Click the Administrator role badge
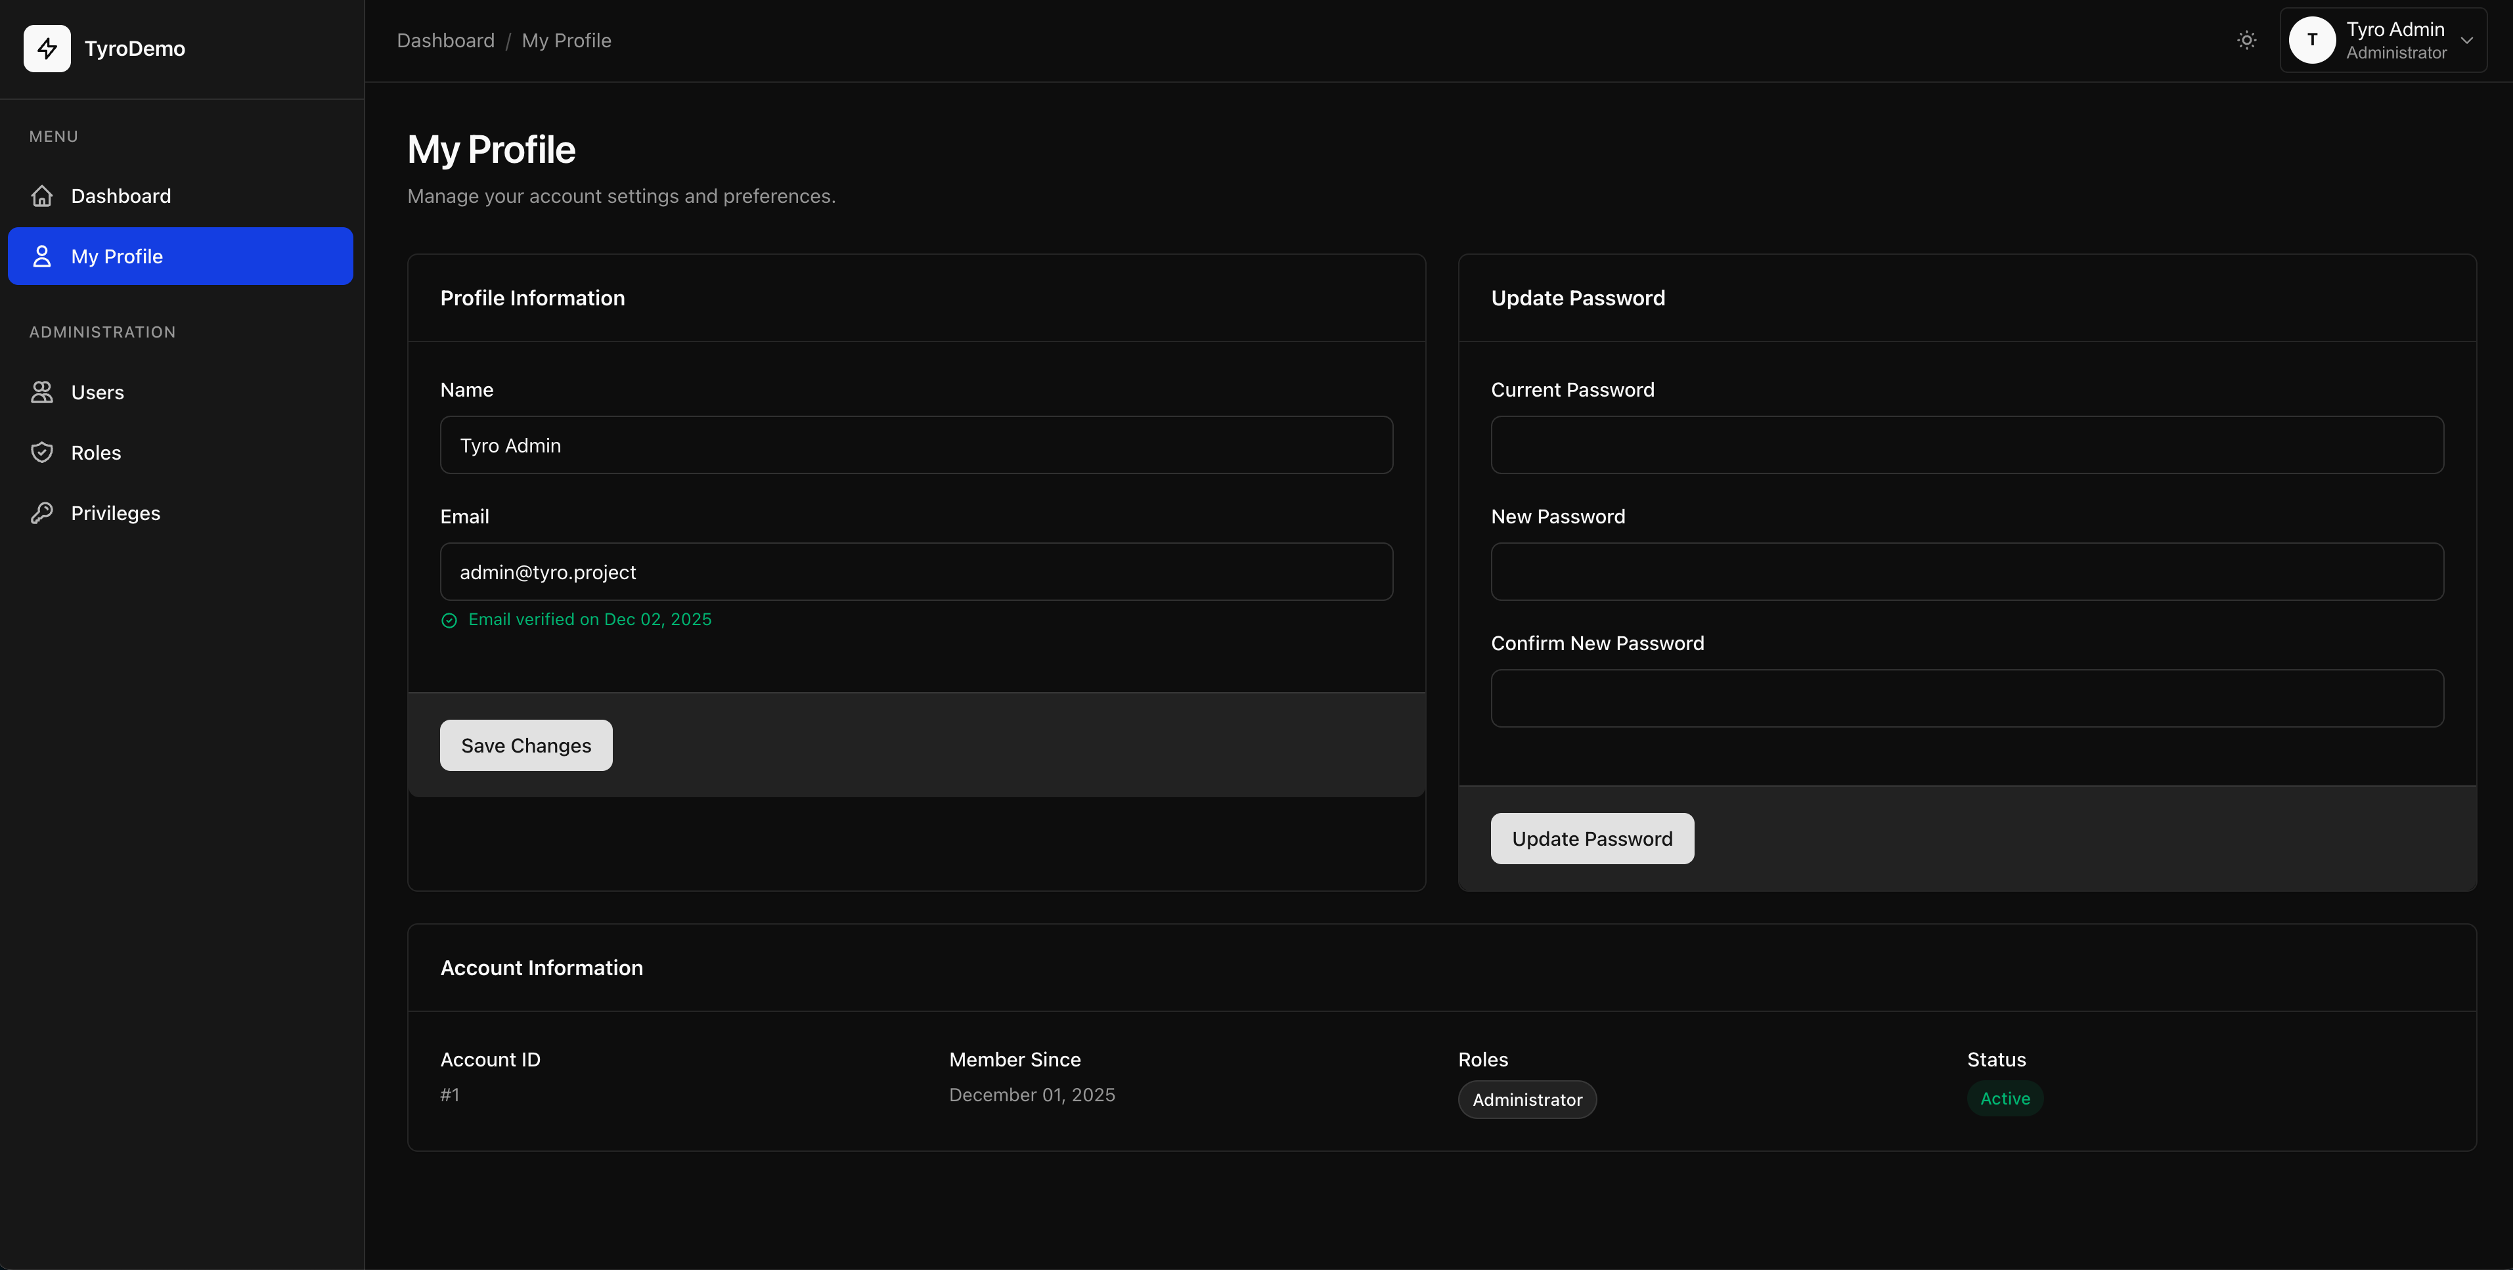The image size is (2513, 1270). coord(1526,1099)
